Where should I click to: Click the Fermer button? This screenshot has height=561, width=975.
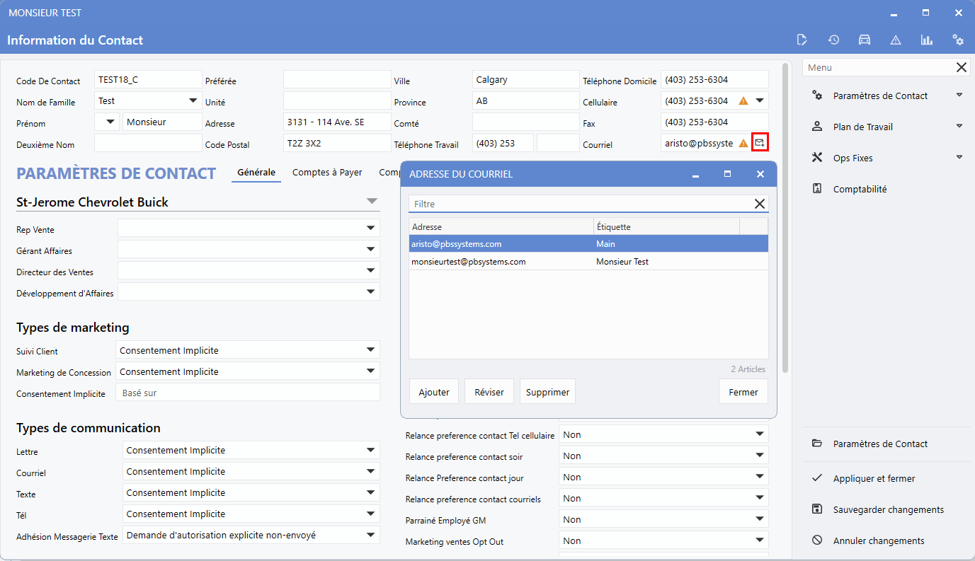(x=743, y=392)
